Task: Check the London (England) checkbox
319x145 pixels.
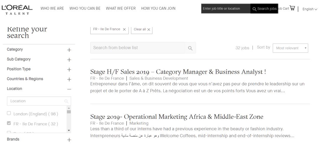Action: [x=9, y=113]
